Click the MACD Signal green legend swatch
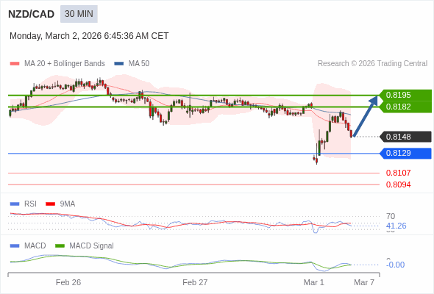The width and height of the screenshot is (434, 294). (60, 246)
